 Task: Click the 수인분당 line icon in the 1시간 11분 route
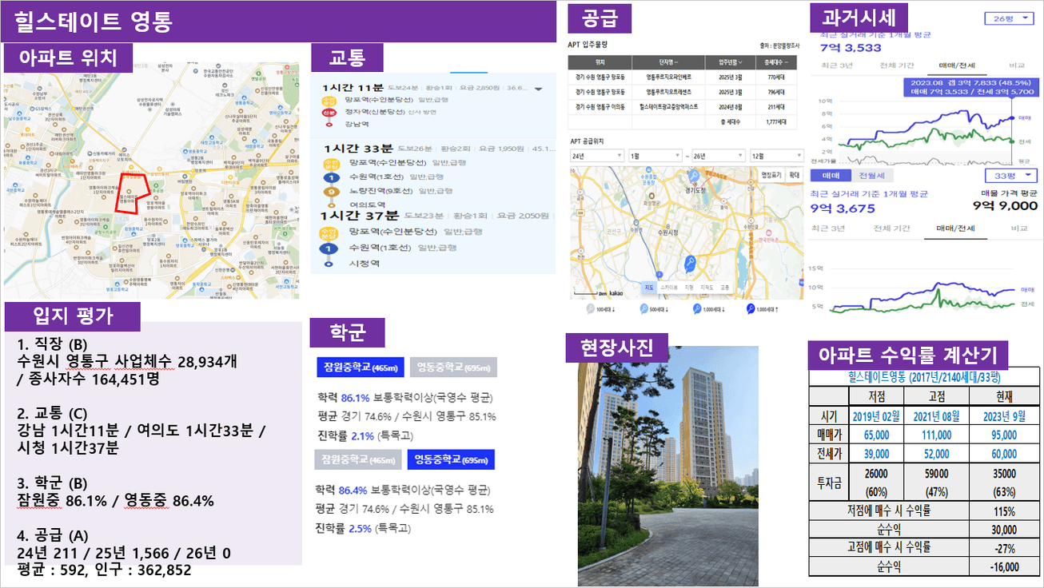tap(329, 100)
